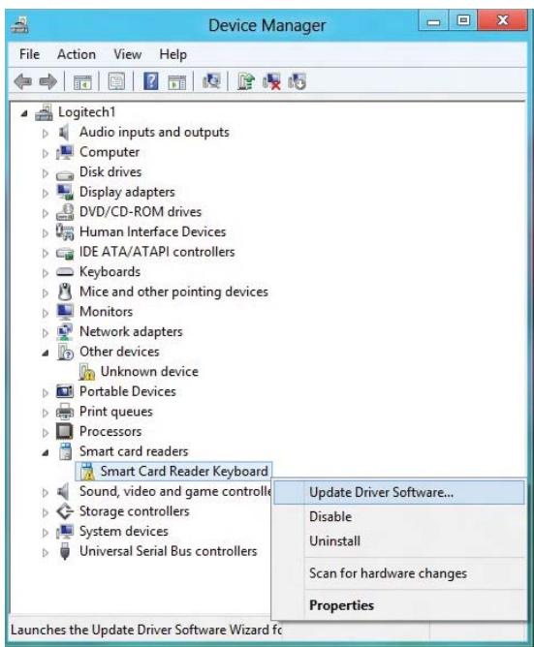
Task: Open the Help menu
Action: [x=173, y=54]
